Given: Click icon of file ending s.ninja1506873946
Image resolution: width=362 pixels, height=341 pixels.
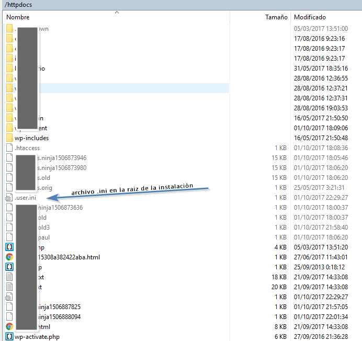Looking at the screenshot, I should pos(9,158).
